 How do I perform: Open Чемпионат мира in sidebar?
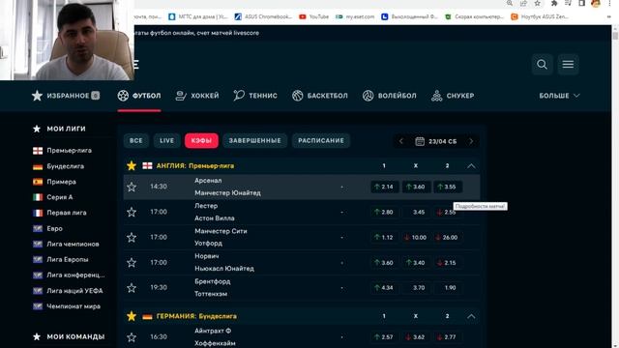(67, 306)
